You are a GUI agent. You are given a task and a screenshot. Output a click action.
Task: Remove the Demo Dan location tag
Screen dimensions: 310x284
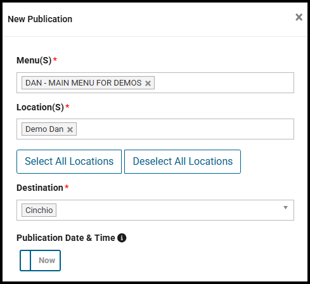pos(70,129)
